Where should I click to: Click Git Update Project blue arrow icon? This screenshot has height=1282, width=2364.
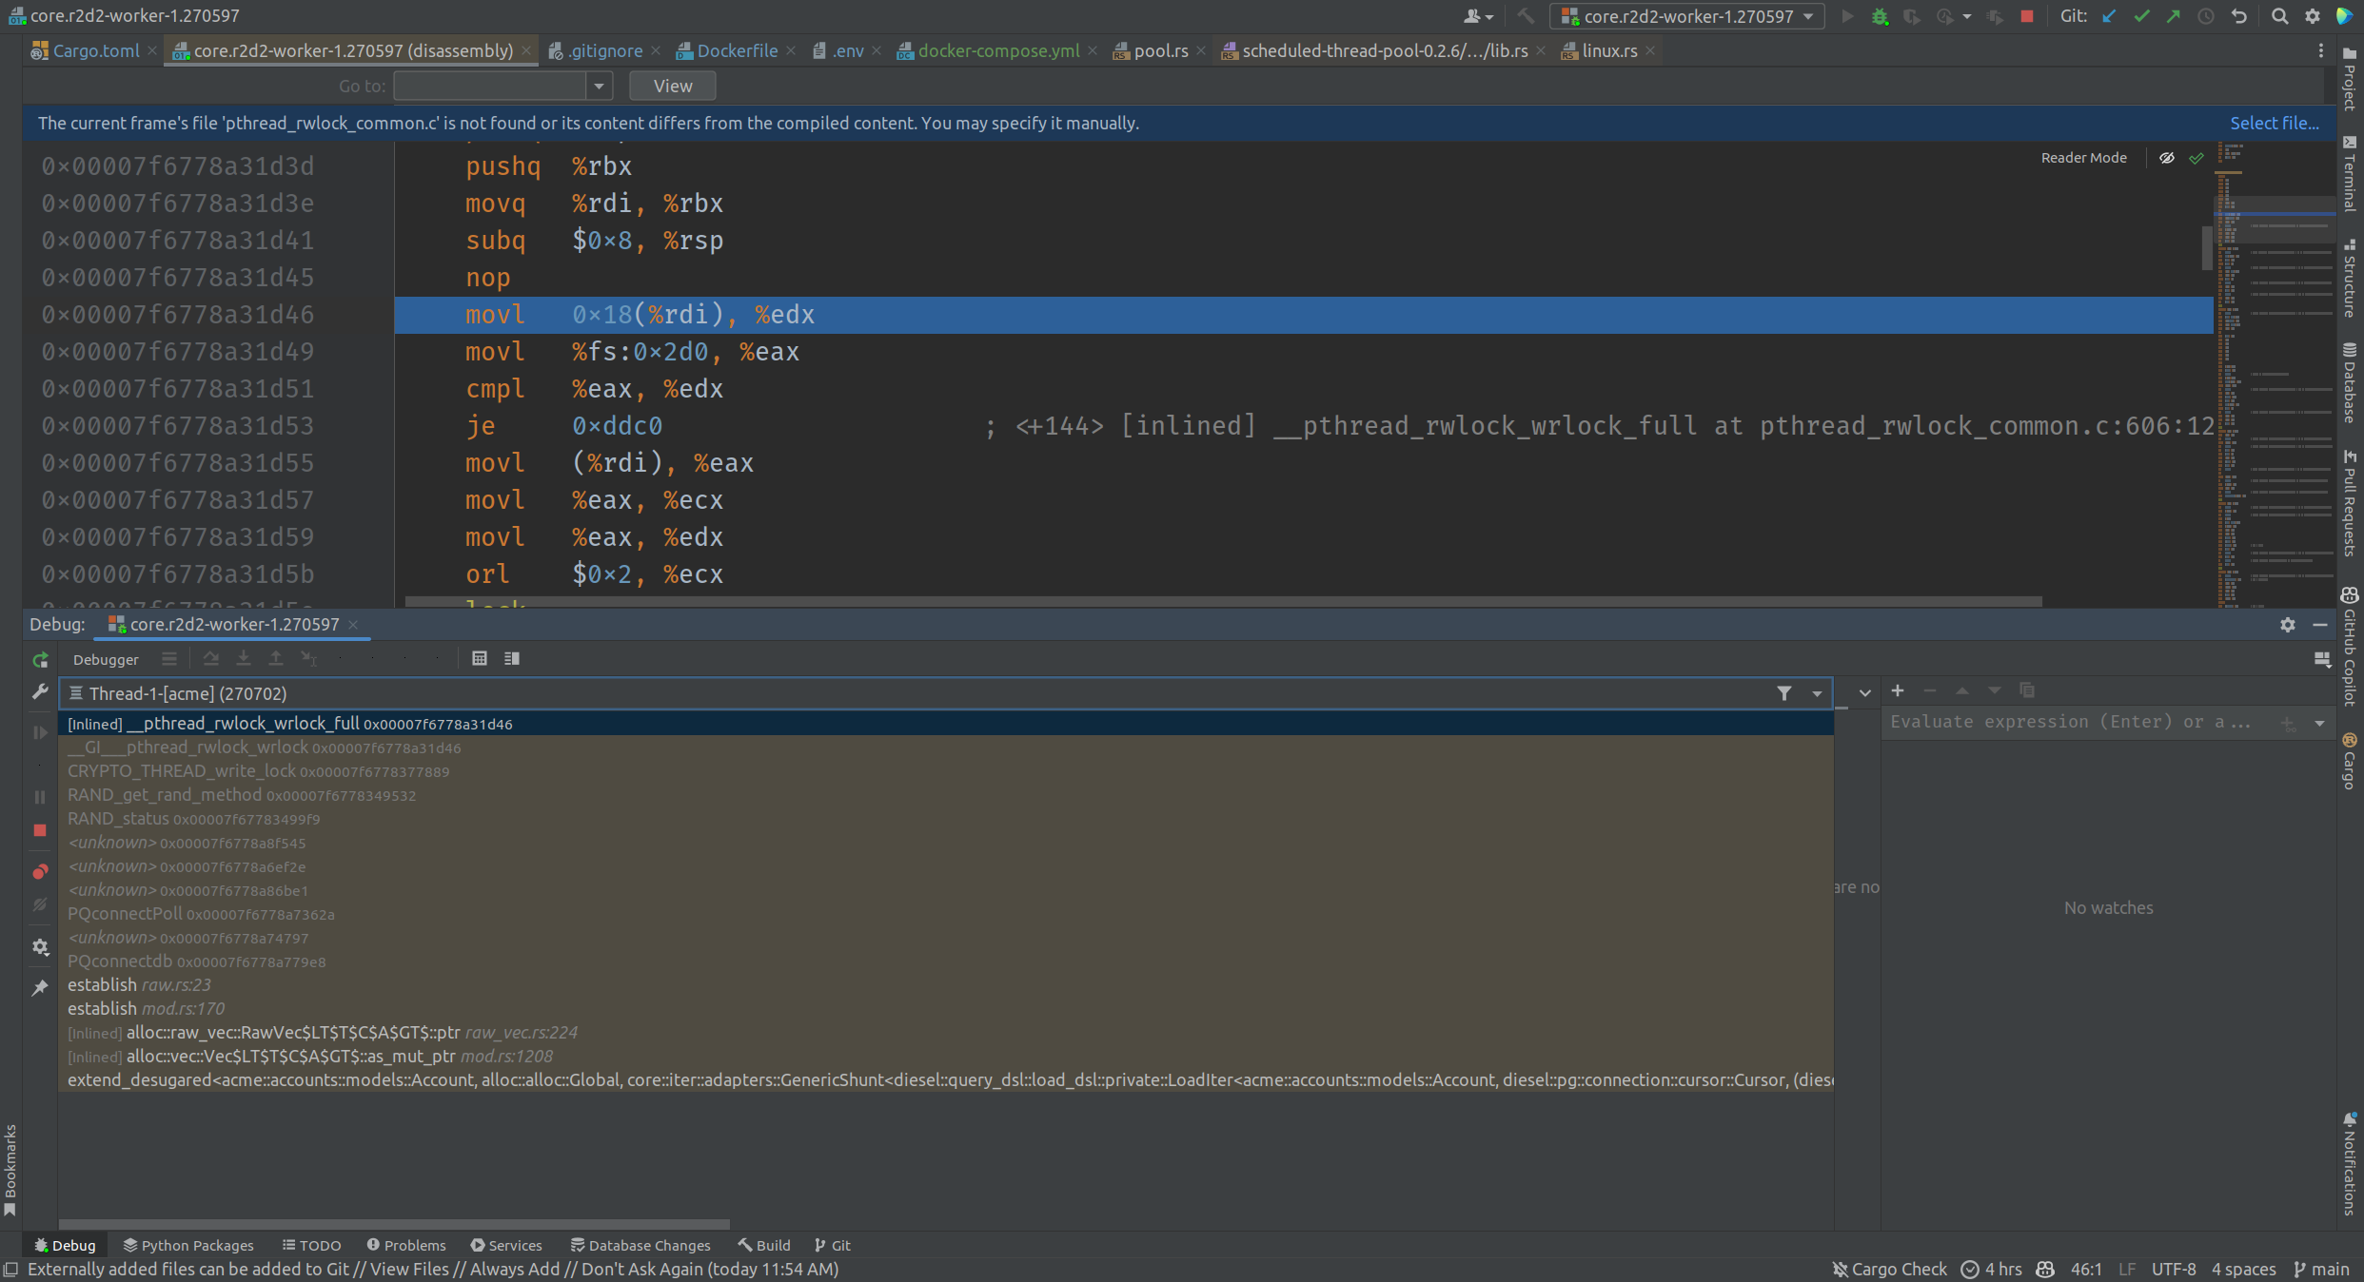tap(2109, 16)
